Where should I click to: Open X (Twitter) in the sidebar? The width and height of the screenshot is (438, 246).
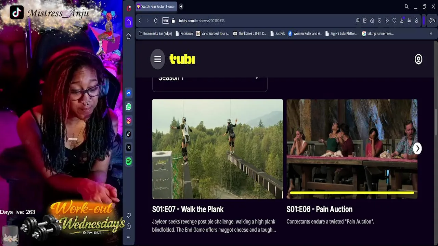click(x=129, y=148)
